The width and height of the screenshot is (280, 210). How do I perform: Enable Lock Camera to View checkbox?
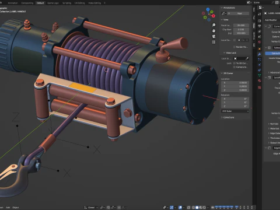click(235, 67)
